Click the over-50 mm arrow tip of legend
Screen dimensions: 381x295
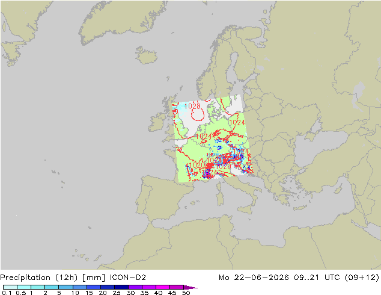[x=190, y=287]
